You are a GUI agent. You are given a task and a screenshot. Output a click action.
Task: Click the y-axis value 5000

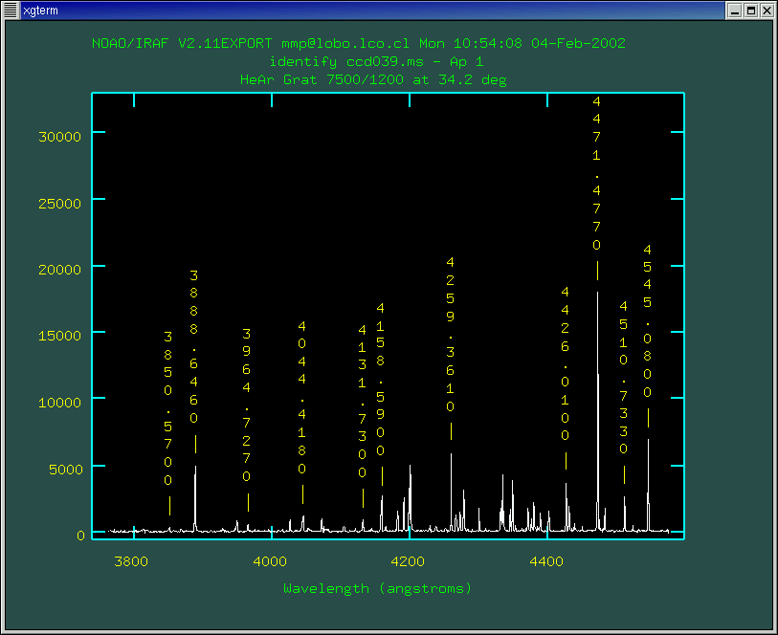[x=65, y=470]
